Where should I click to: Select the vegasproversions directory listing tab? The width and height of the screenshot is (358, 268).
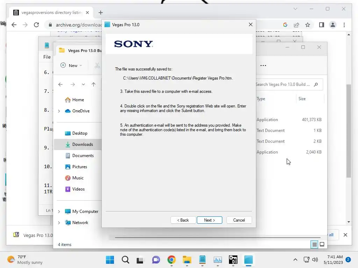pyautogui.click(x=51, y=13)
